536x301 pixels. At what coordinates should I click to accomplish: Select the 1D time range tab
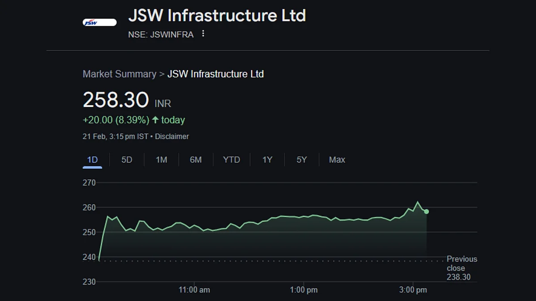pos(92,160)
